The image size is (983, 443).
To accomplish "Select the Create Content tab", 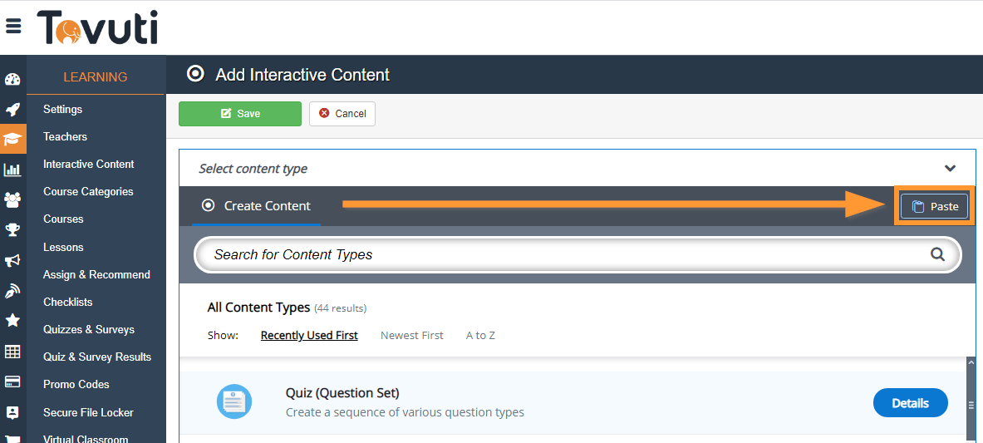I will 257,206.
